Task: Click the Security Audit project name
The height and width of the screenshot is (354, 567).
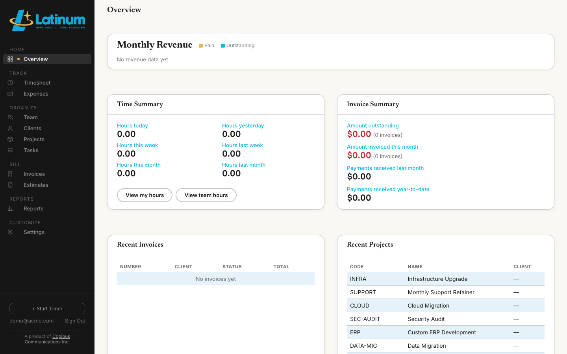Action: pyautogui.click(x=426, y=319)
